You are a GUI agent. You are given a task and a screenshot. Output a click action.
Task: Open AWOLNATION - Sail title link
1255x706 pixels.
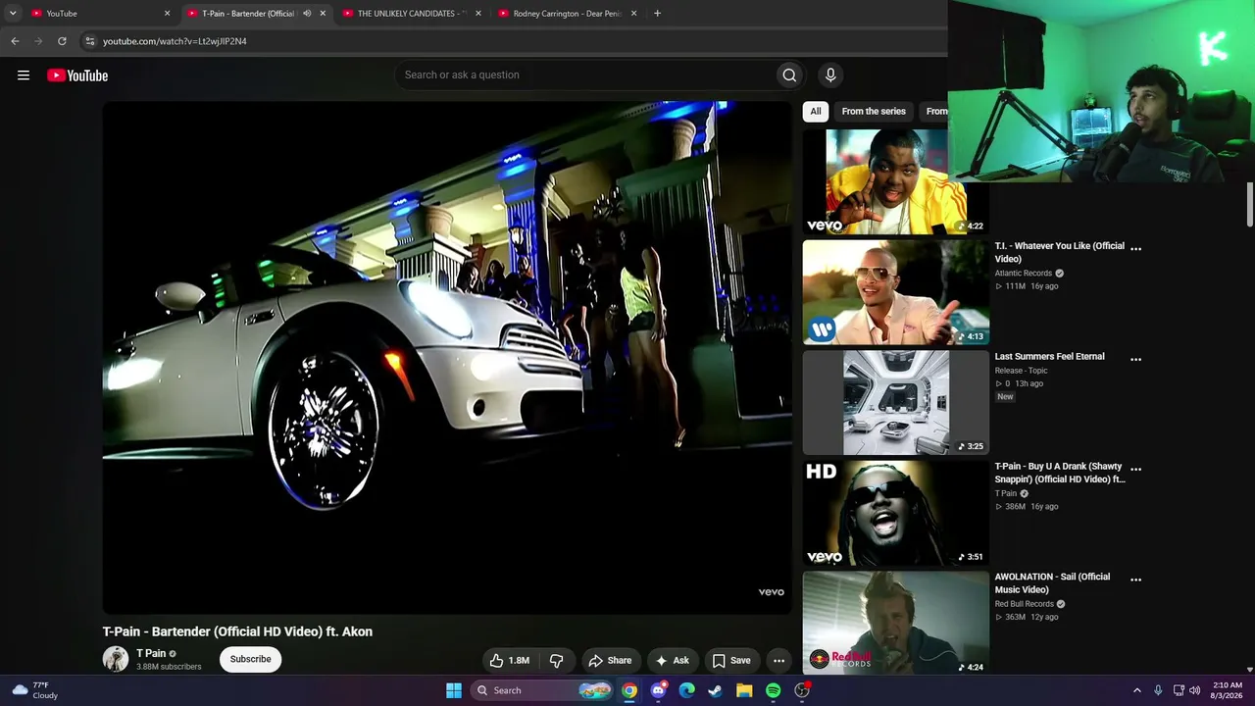pos(1052,583)
